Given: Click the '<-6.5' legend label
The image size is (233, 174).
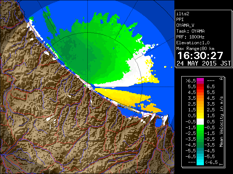Looking at the screenshot, I should pos(211,162).
